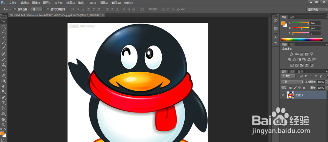Select the Hand tool
328x142 pixels.
tap(3, 119)
